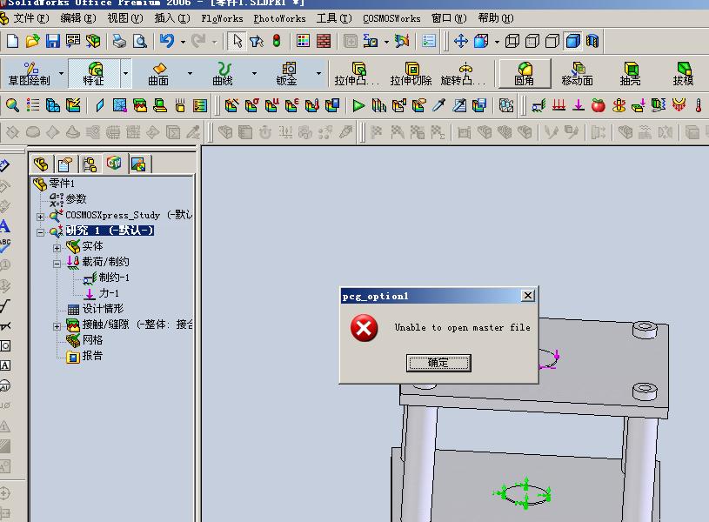Click the purple force arrow load icon
Image resolution: width=709 pixels, height=522 pixels.
tap(579, 106)
